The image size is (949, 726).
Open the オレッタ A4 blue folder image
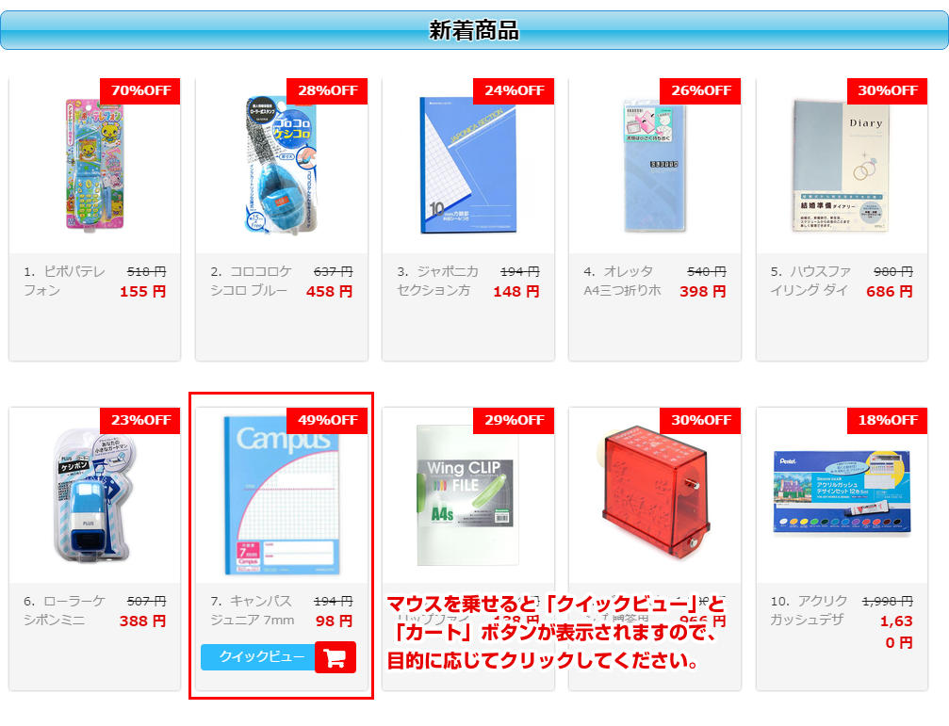[655, 165]
